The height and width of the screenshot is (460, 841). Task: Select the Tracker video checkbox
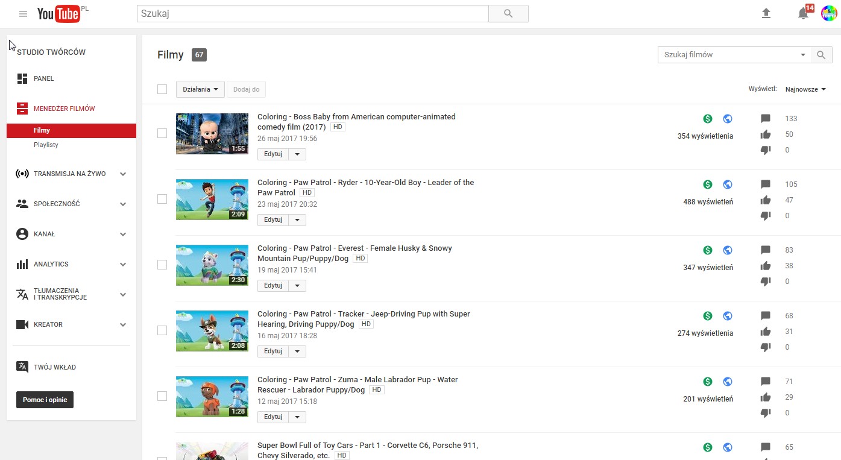(x=162, y=330)
